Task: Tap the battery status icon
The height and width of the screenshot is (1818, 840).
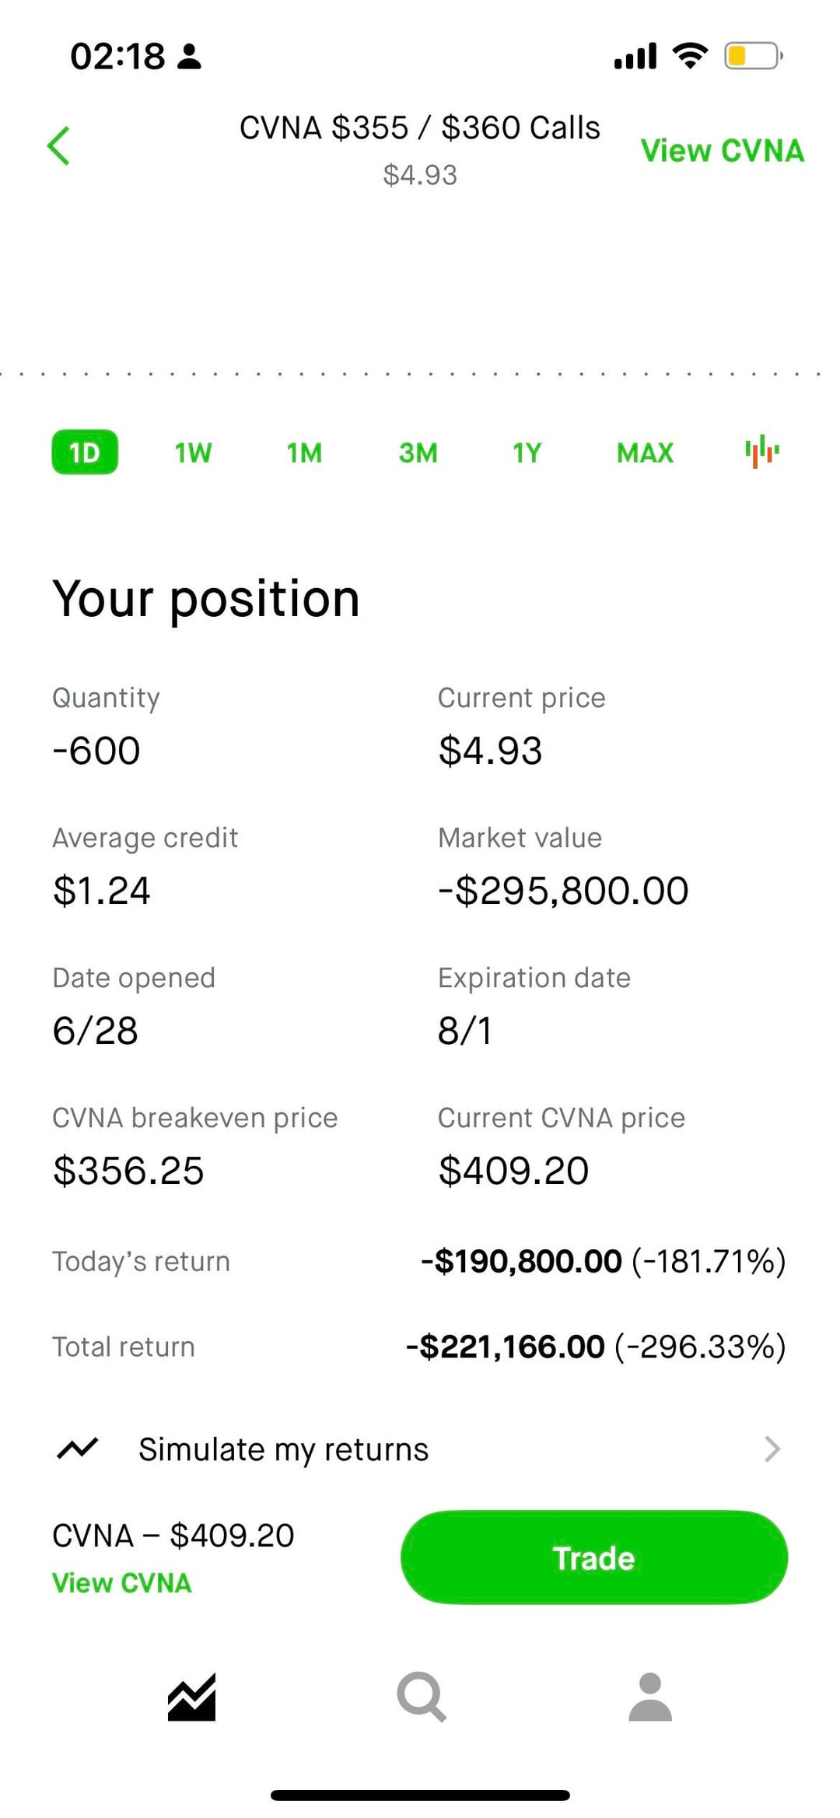Action: pos(752,56)
